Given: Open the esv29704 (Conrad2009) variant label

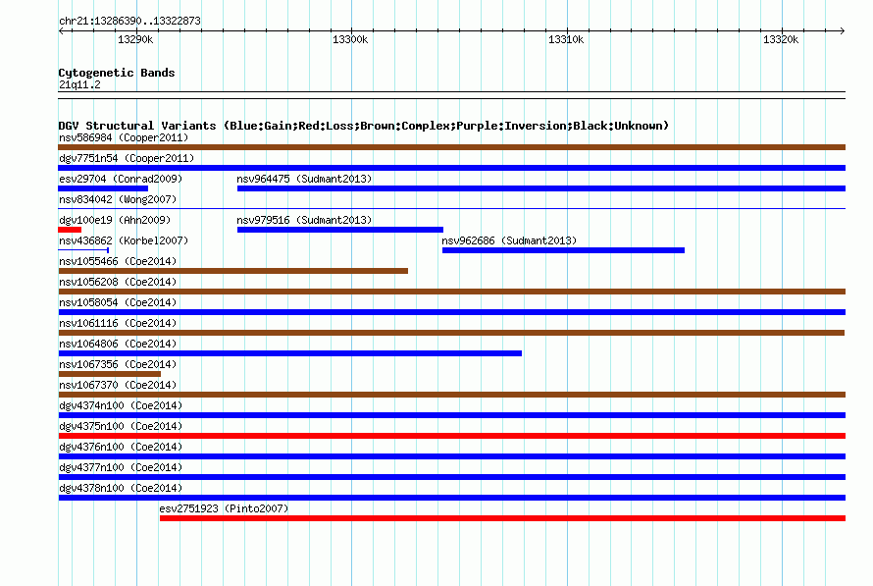Looking at the screenshot, I should click(121, 179).
